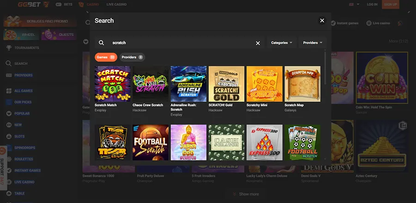Open Tournaments in the sidebar
This screenshot has width=416, height=203.
[x=23, y=48]
